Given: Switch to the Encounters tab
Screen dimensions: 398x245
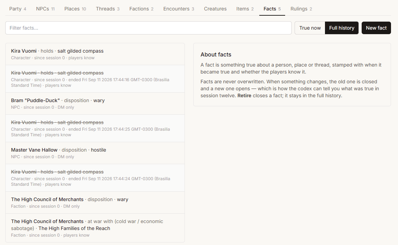Looking at the screenshot, I should pos(179,9).
